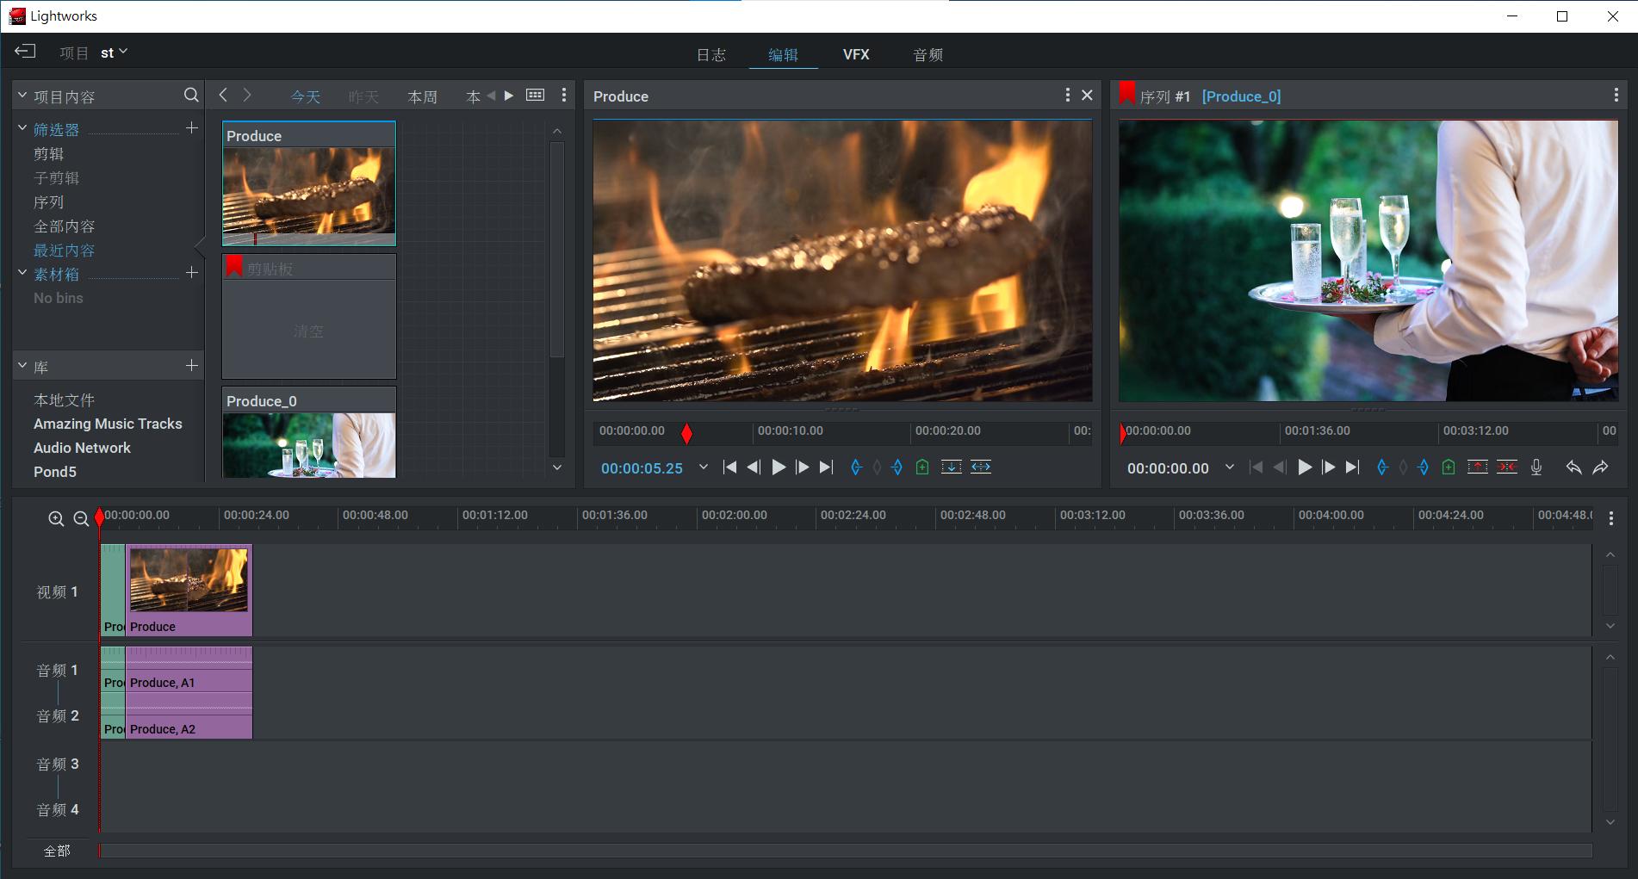
Task: Mark in point in Produce source viewer
Action: coord(856,467)
